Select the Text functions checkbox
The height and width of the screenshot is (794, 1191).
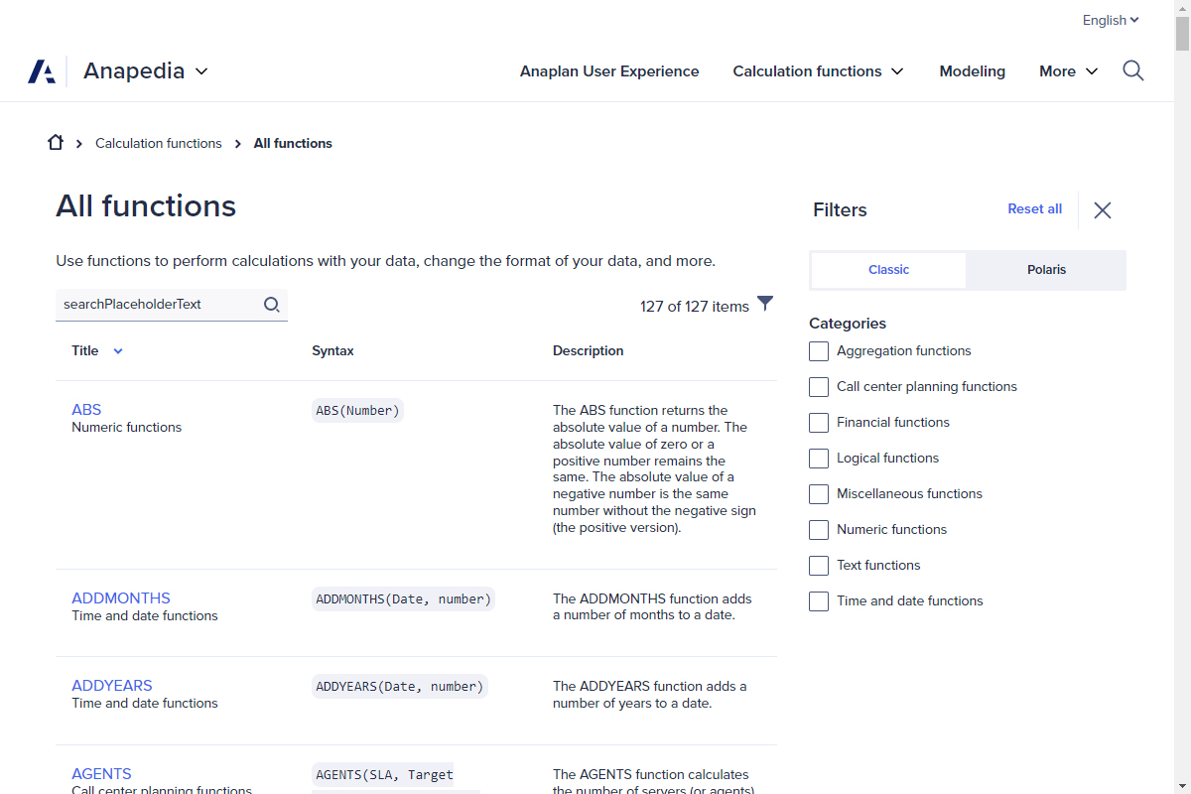click(819, 566)
